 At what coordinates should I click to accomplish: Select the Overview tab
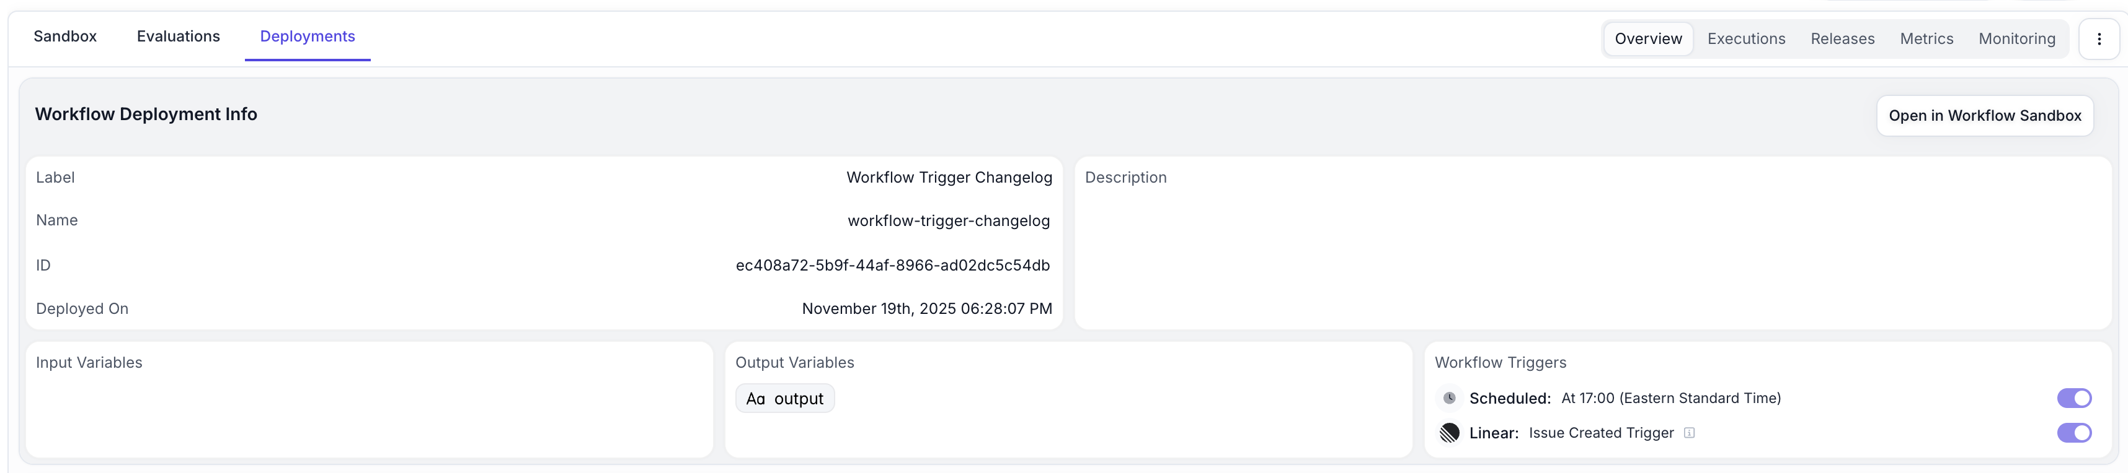click(x=1648, y=38)
